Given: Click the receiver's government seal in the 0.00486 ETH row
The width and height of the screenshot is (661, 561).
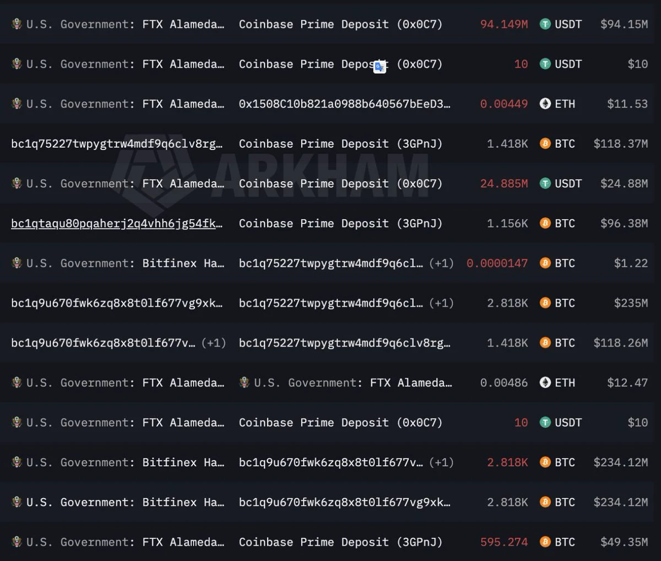Looking at the screenshot, I should click(x=245, y=382).
